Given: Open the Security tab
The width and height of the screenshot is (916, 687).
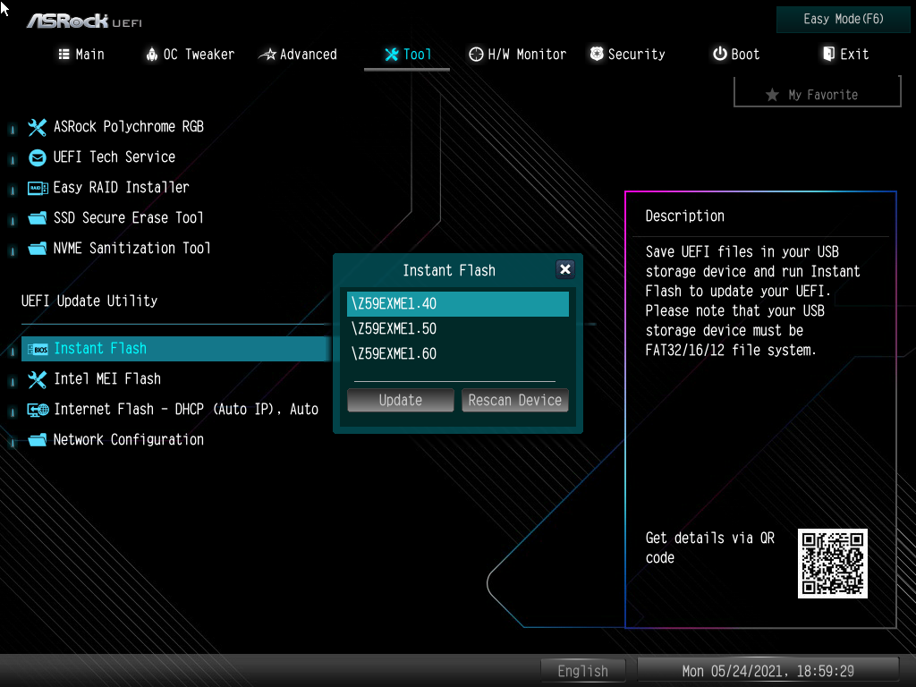Looking at the screenshot, I should coord(627,55).
